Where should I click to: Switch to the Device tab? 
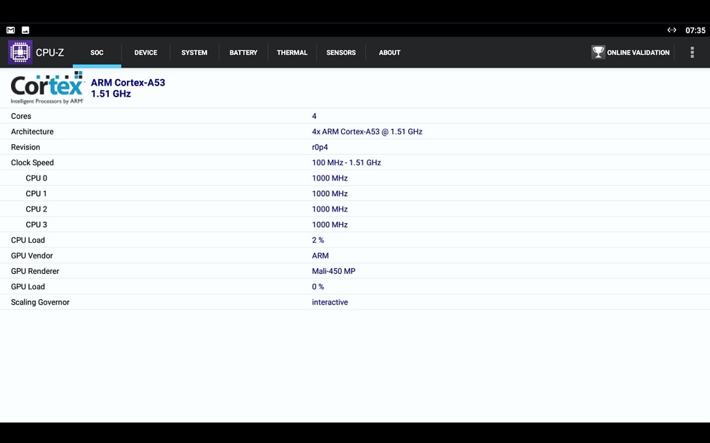(146, 53)
